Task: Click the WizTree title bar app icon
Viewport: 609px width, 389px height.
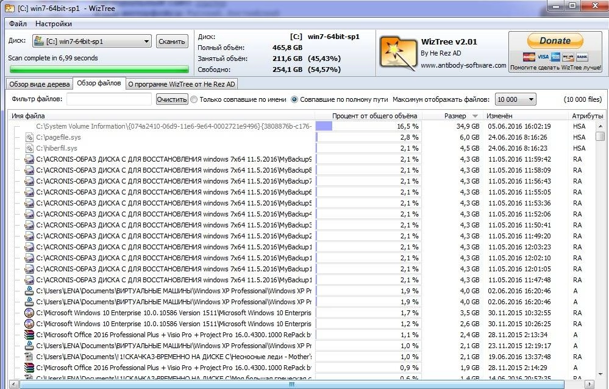Action: coord(9,8)
